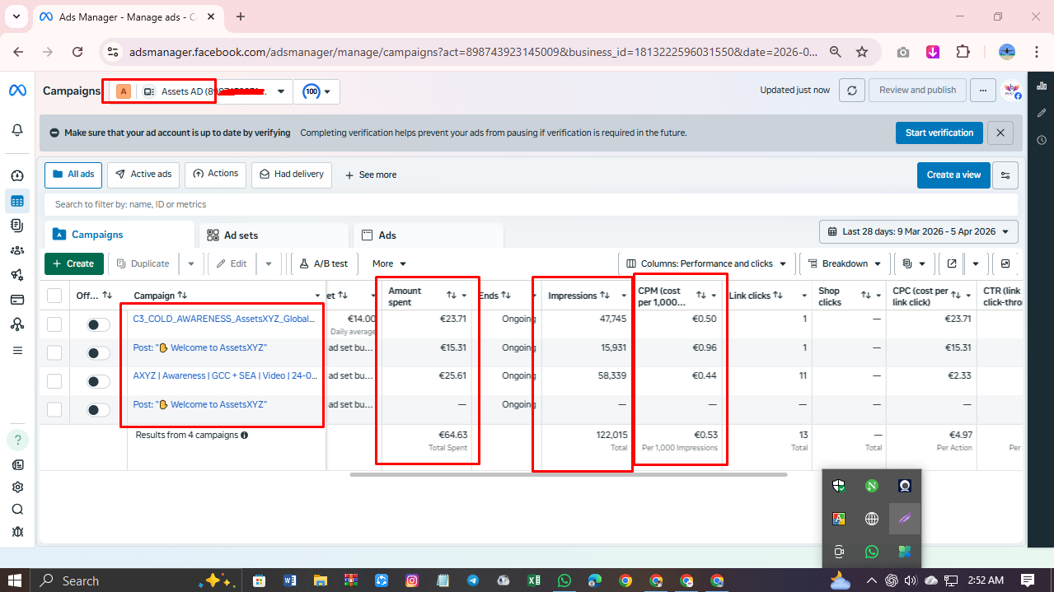Click the refresh data icon button
The image size is (1054, 592).
coord(851,91)
